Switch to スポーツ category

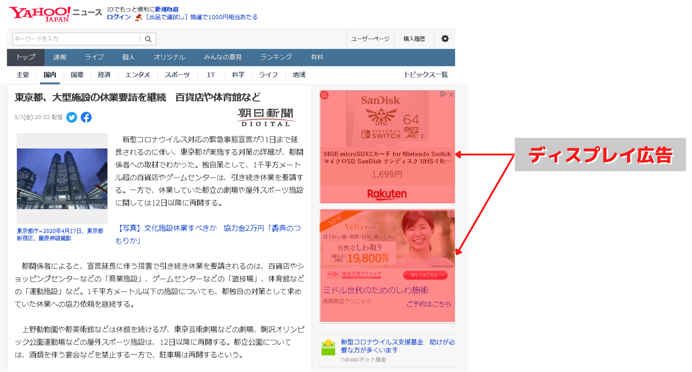(177, 75)
